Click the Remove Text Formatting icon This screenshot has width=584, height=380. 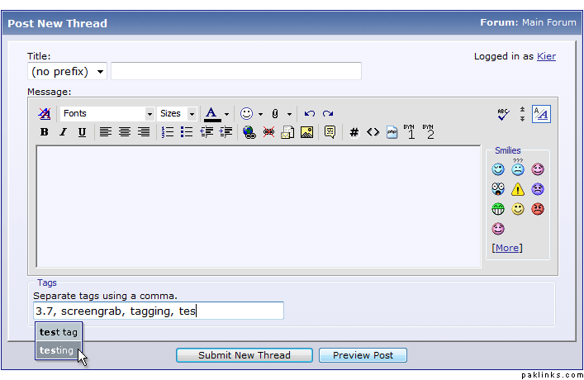(45, 114)
